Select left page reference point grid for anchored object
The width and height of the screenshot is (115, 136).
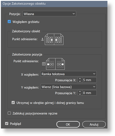(x=49, y=40)
